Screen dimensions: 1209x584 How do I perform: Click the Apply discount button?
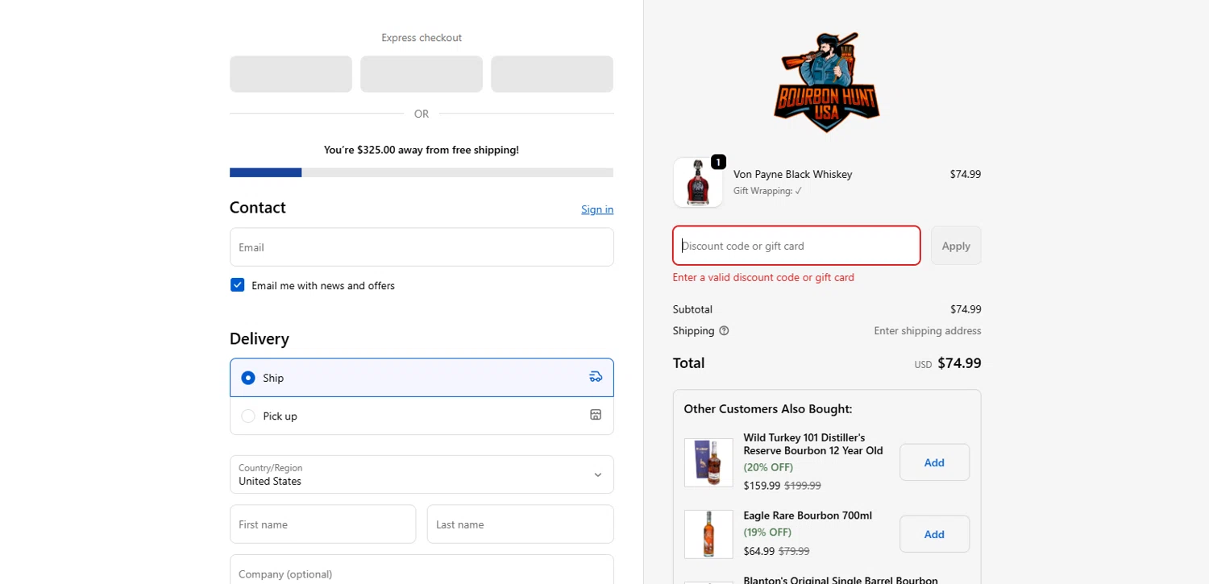pos(956,246)
